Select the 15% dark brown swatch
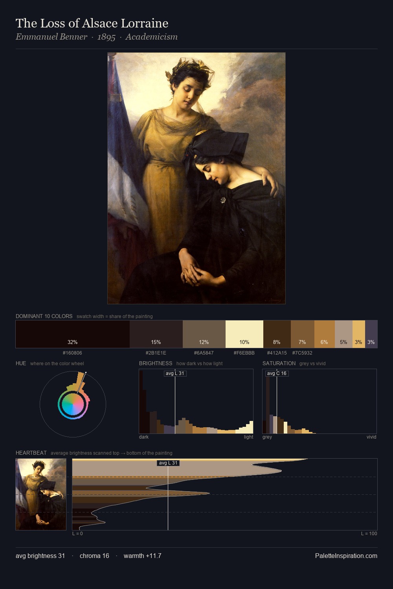393x589 pixels. [x=156, y=334]
